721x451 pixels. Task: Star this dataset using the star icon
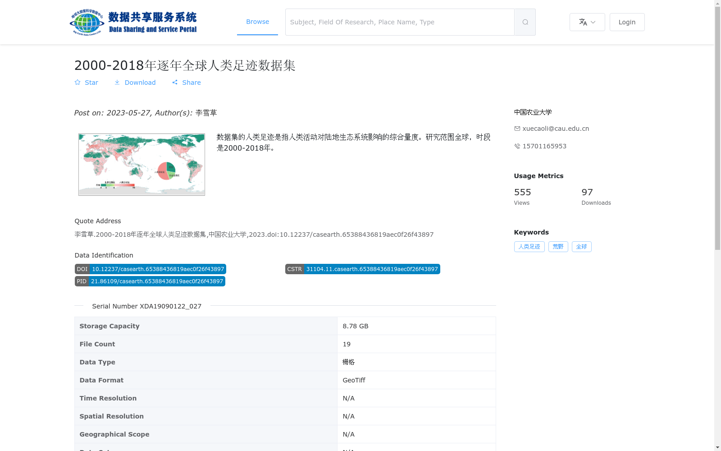pos(78,82)
